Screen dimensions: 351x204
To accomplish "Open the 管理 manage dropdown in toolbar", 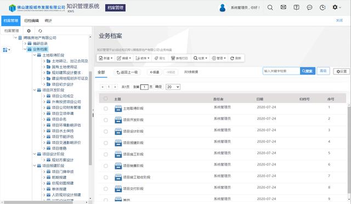I will [x=219, y=58].
